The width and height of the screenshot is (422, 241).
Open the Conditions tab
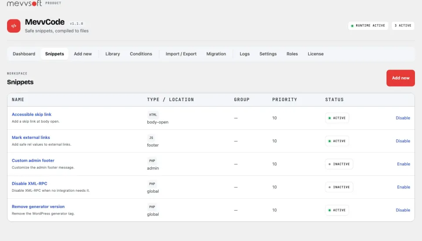point(141,54)
